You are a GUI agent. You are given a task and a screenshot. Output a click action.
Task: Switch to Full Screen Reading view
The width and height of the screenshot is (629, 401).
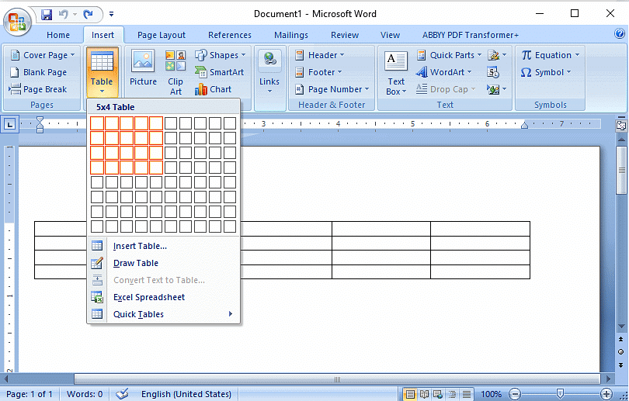pyautogui.click(x=424, y=394)
